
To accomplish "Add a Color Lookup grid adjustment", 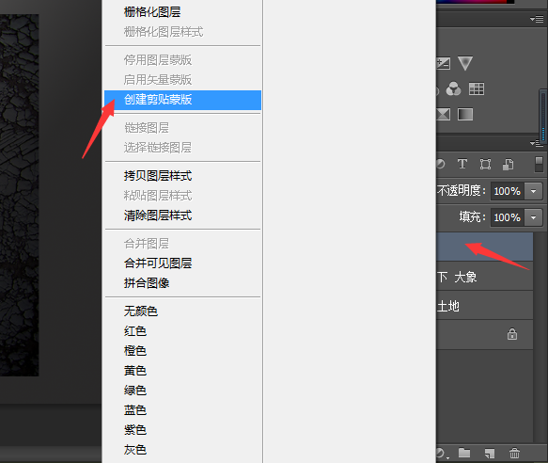I will tap(477, 88).
